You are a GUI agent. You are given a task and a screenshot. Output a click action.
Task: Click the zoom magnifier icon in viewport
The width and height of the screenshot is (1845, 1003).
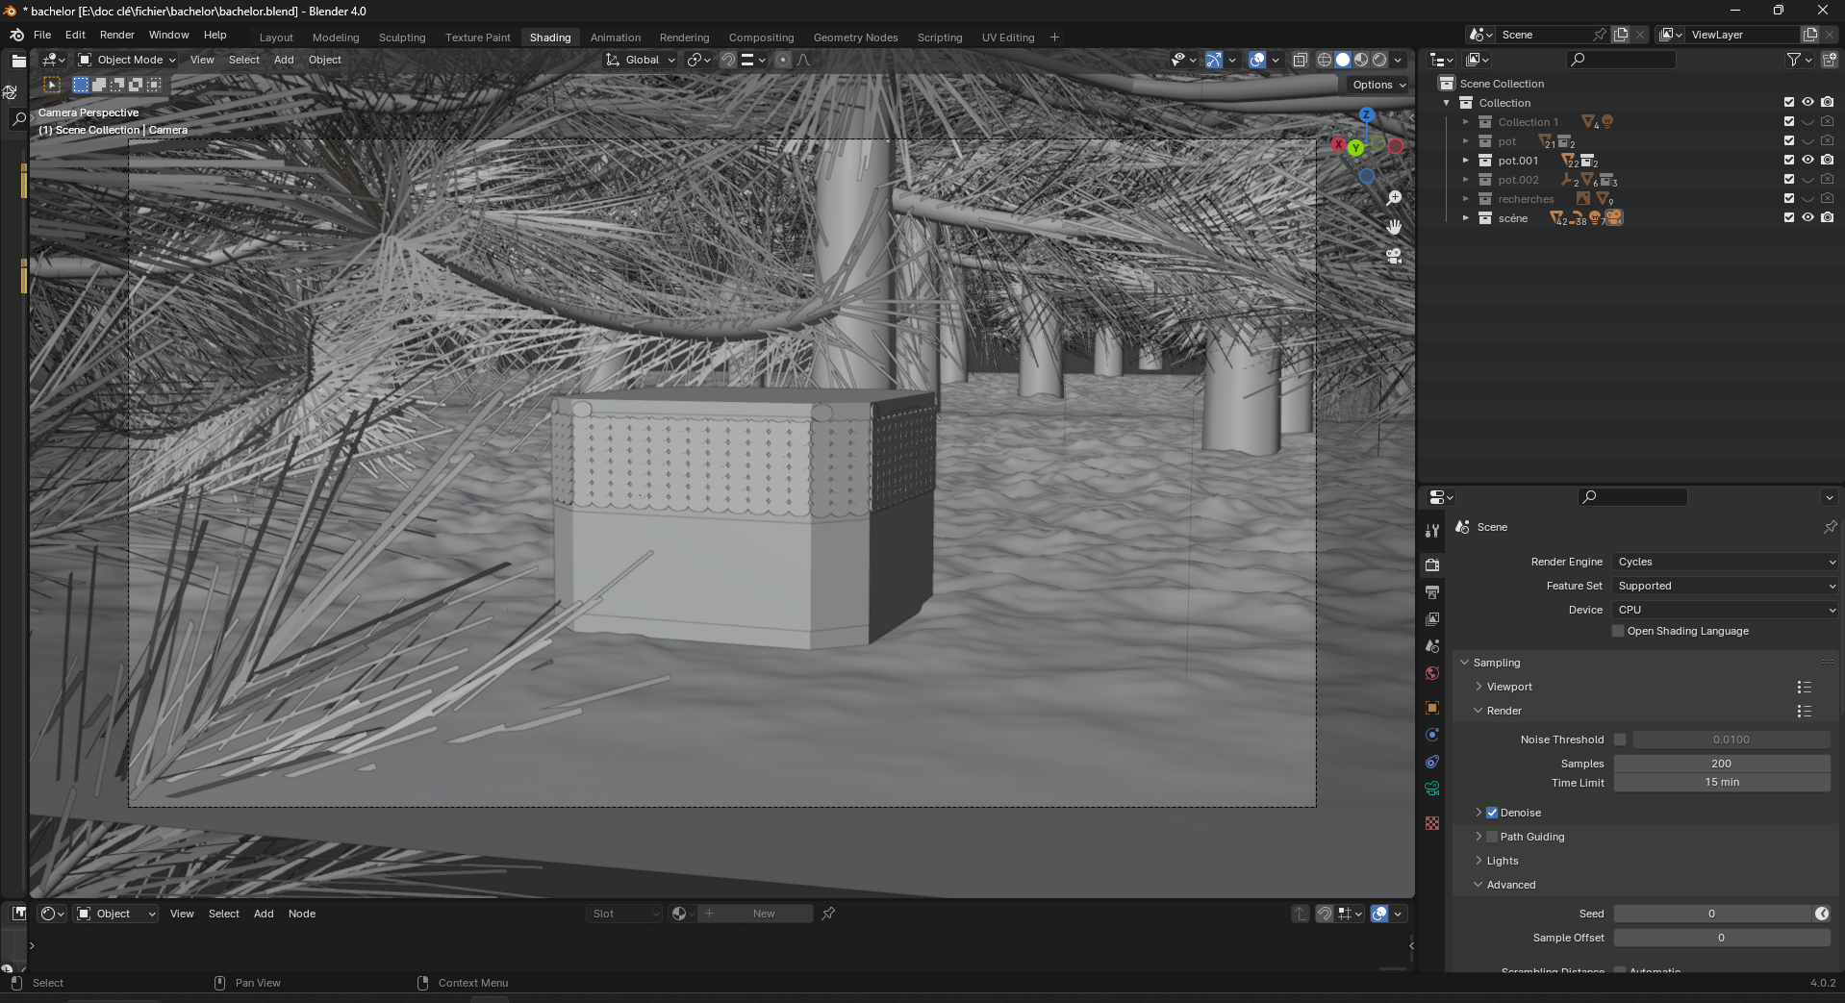[x=1394, y=198]
